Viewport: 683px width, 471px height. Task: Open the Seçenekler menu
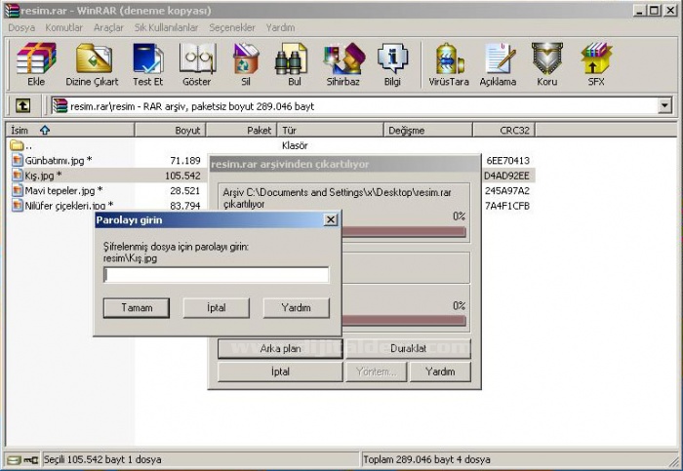click(x=233, y=27)
